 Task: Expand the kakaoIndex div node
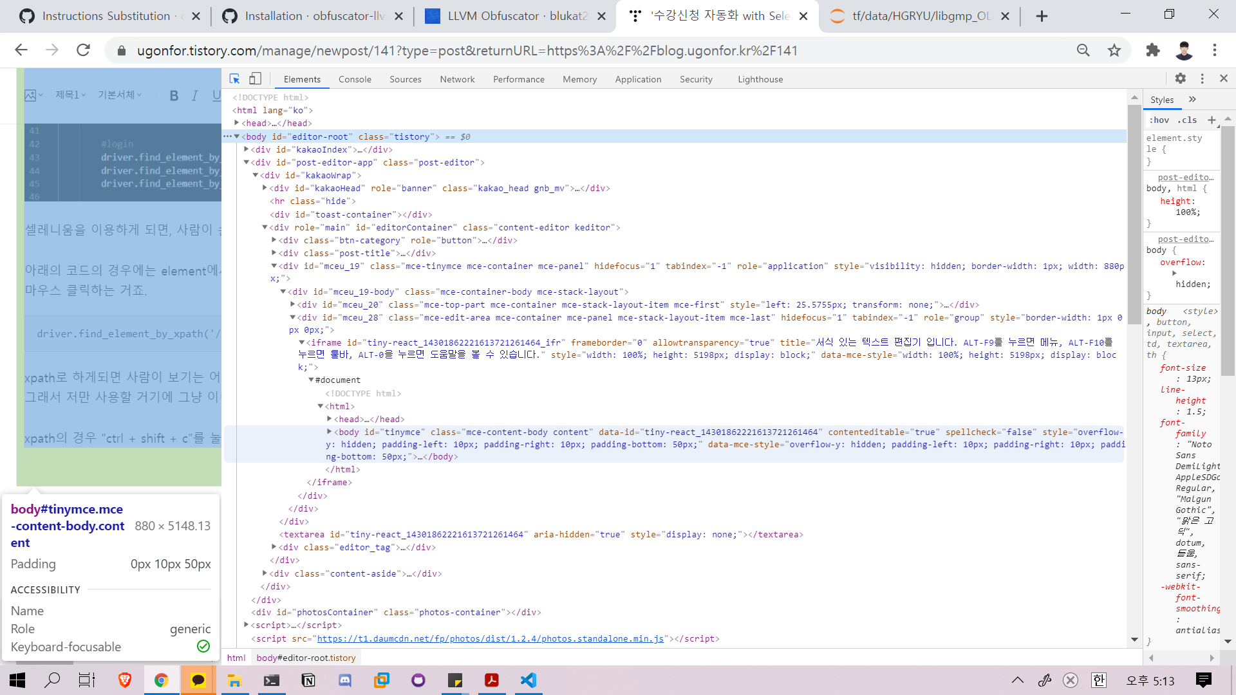pyautogui.click(x=246, y=149)
